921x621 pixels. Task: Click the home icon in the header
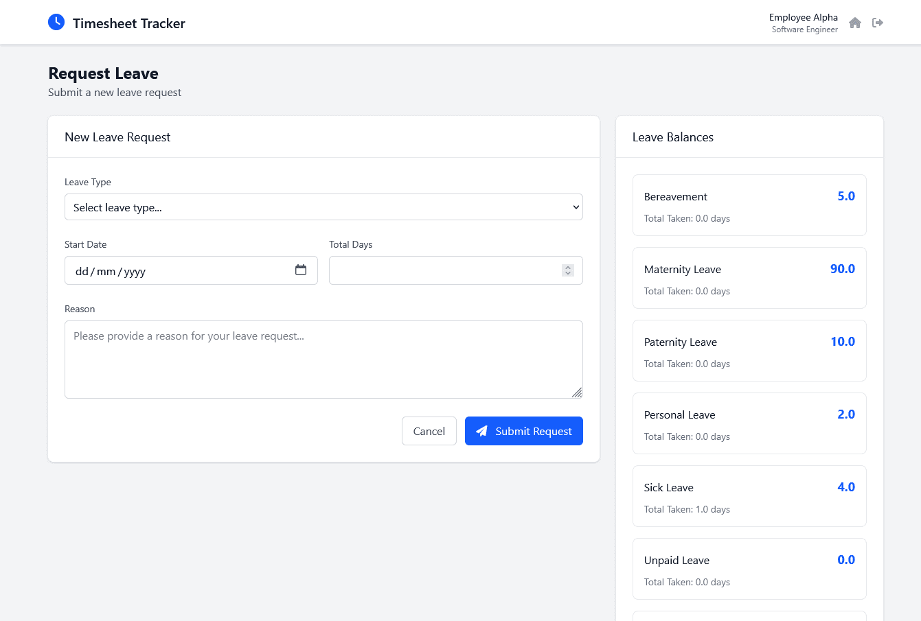855,23
